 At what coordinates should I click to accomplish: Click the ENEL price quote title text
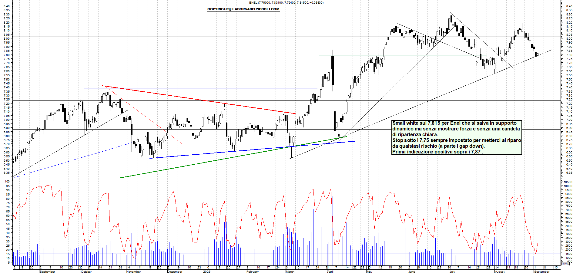coord(286,3)
